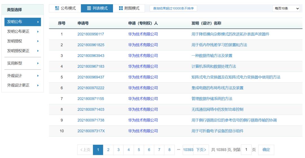Open the 每页10条 page size dropdown

click(287, 8)
